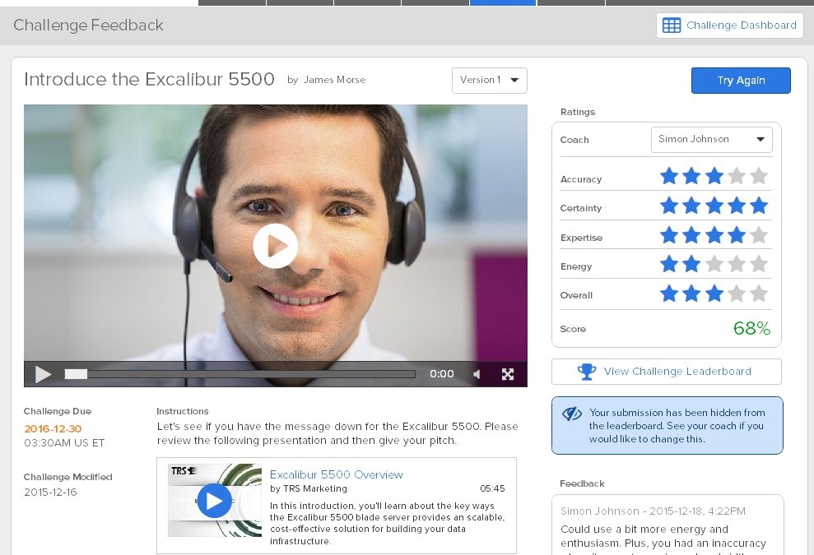Screen dimensions: 814x555
Task: Click Simon Johnson feedback timestamp line
Action: coord(653,511)
